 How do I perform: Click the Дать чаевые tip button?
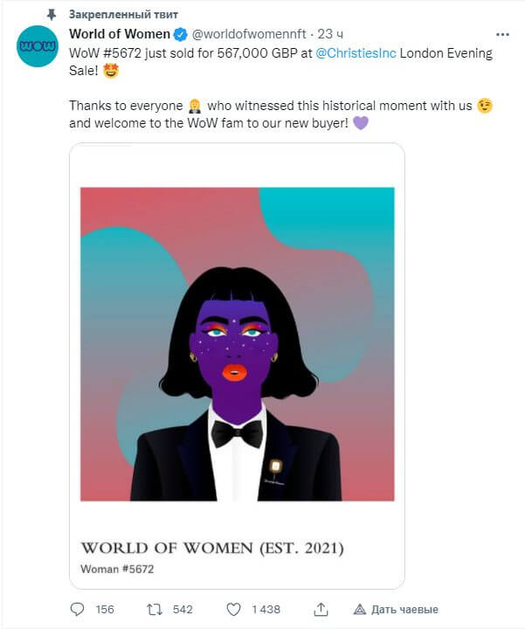pos(396,610)
